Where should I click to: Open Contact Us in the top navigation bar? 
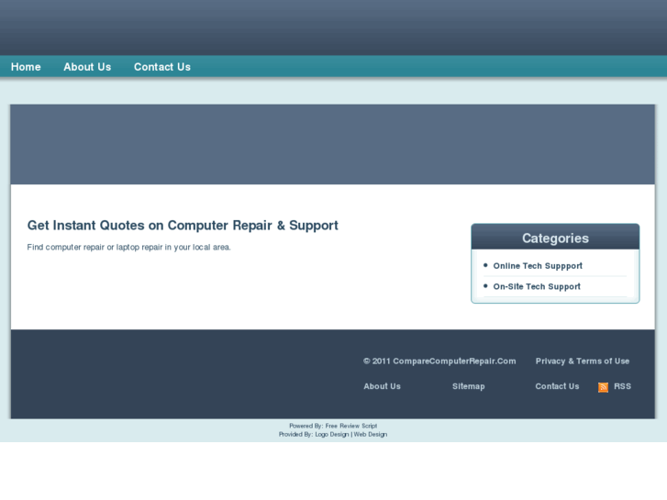pyautogui.click(x=162, y=67)
